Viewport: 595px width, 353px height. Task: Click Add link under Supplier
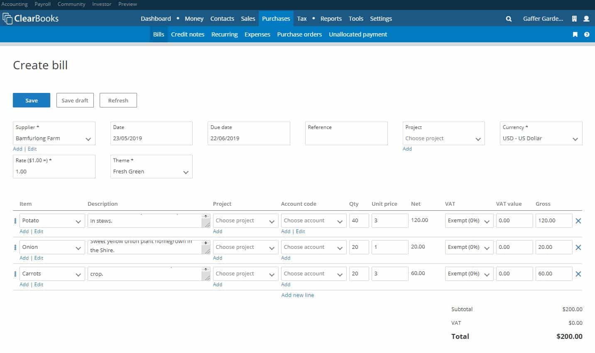click(17, 149)
